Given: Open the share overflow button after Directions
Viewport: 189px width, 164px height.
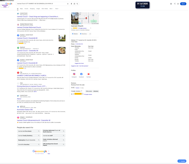Looking at the screenshot, I should point(90,34).
